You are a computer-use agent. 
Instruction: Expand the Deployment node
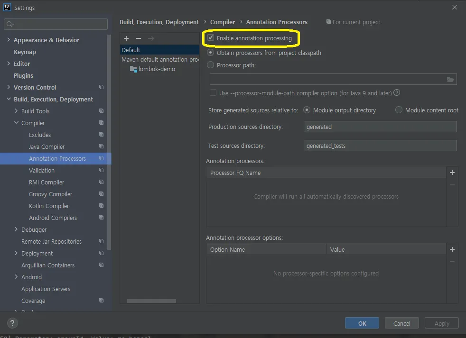click(x=16, y=253)
